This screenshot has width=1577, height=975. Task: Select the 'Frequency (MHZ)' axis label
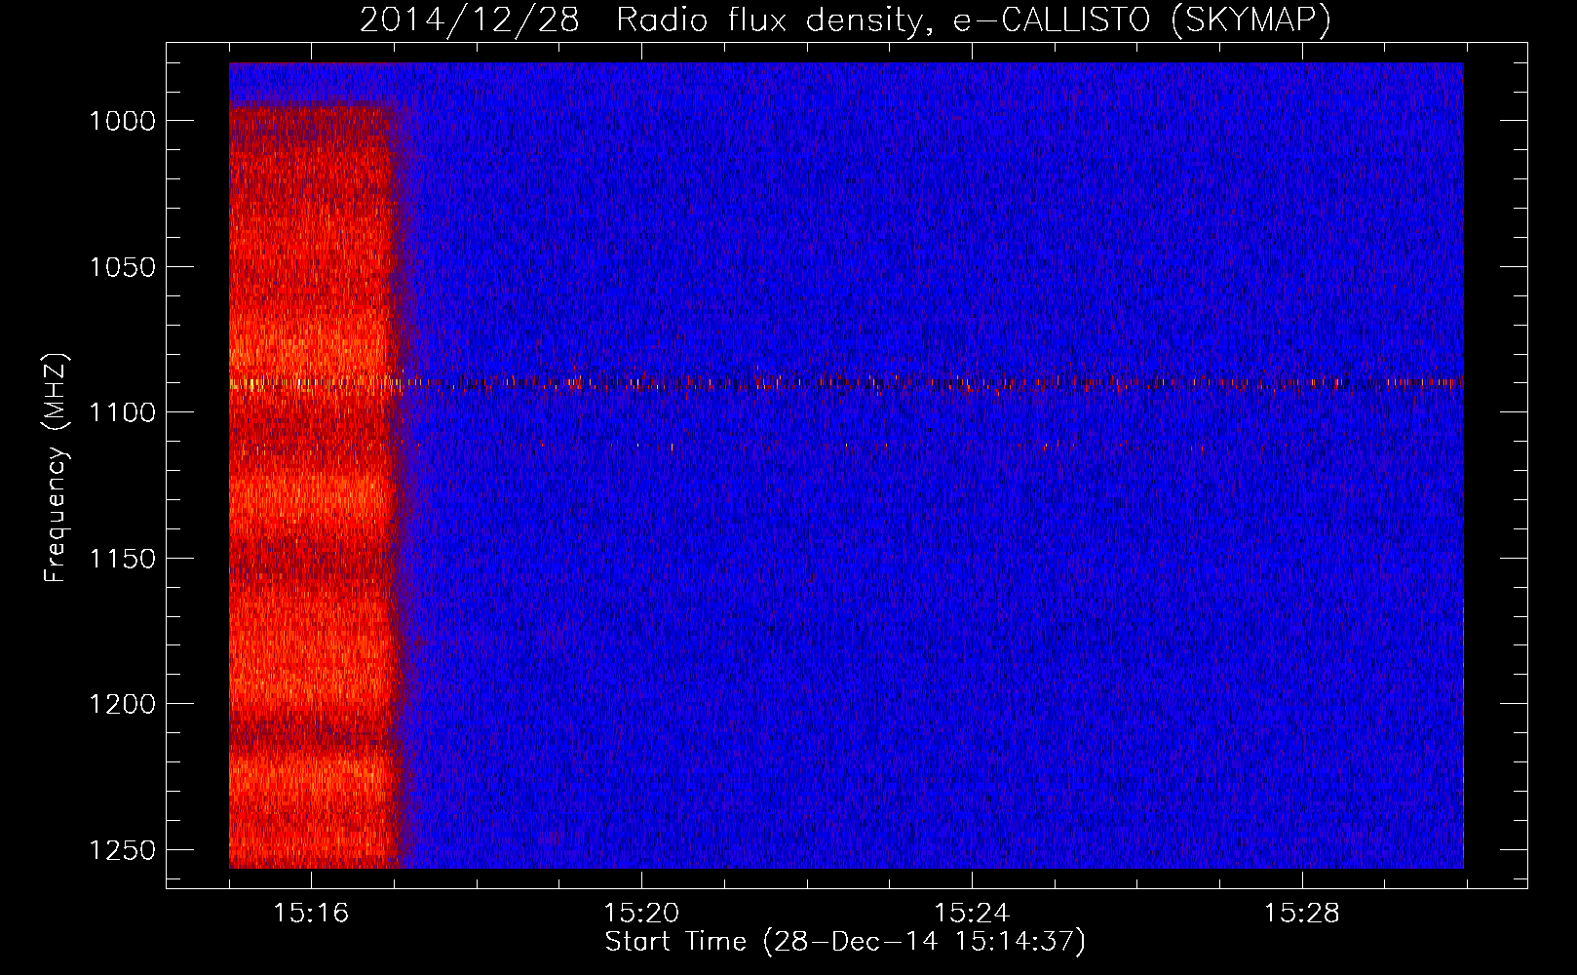tap(57, 468)
